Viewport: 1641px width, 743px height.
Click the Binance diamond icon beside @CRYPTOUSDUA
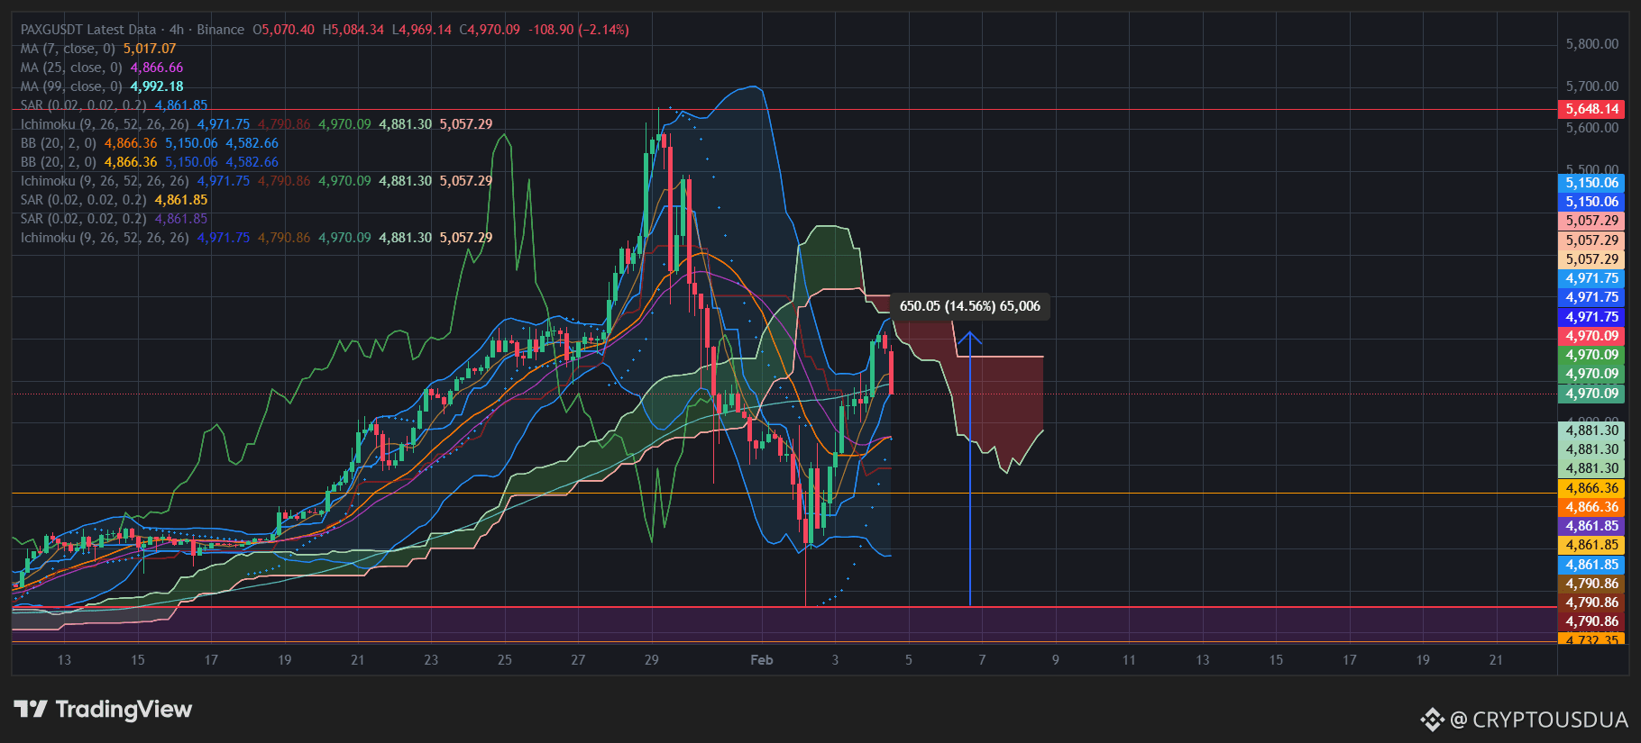(x=1432, y=720)
